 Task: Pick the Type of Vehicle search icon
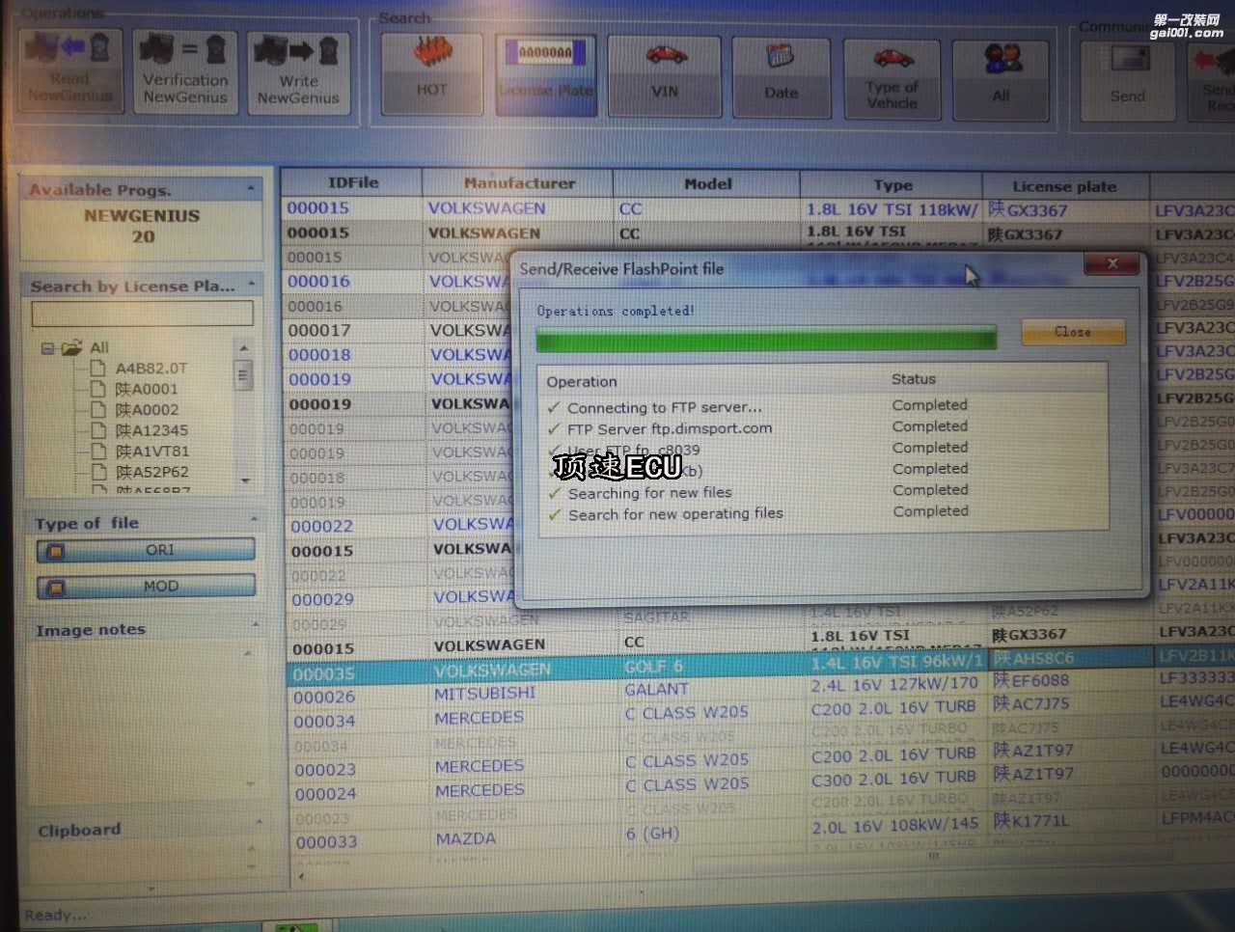[892, 78]
